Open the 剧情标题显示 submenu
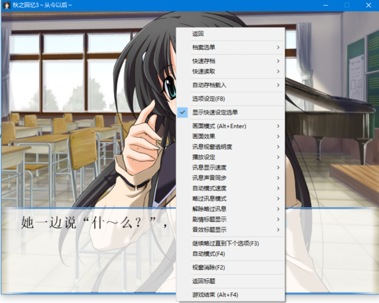The height and width of the screenshot is (303, 379). [230, 219]
